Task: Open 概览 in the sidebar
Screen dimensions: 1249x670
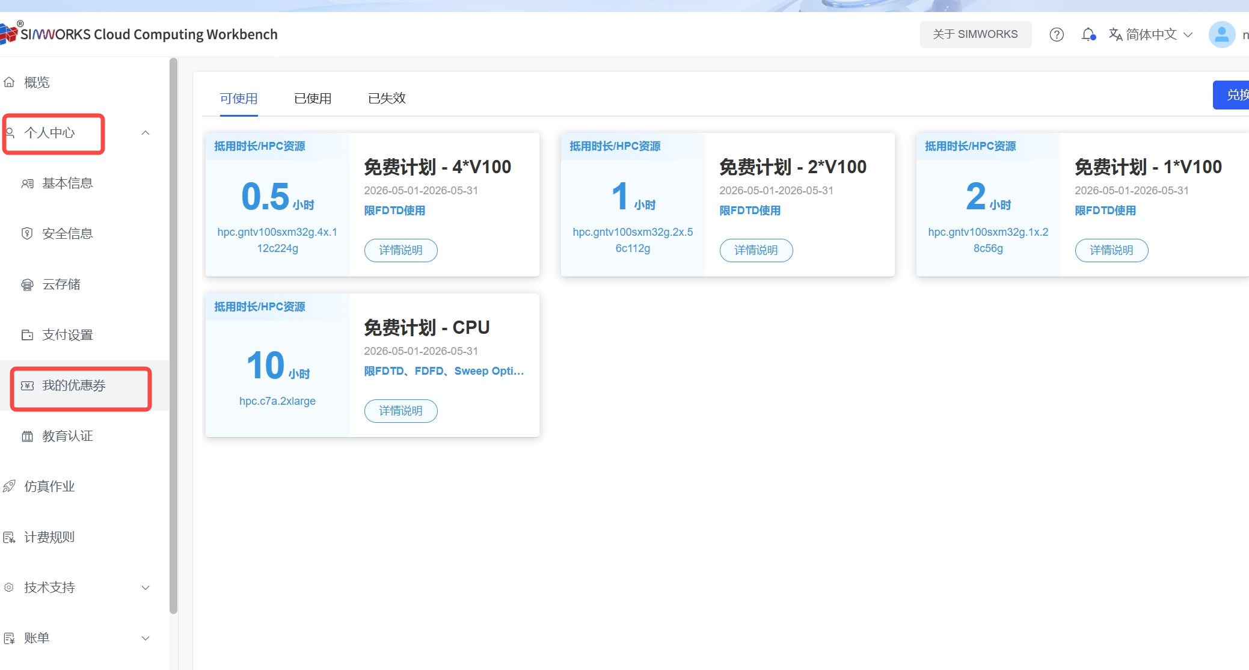Action: pyautogui.click(x=84, y=82)
